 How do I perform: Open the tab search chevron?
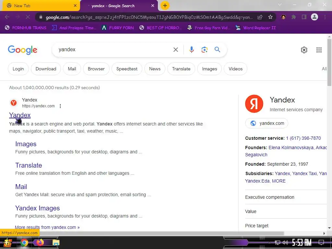(x=280, y=5)
